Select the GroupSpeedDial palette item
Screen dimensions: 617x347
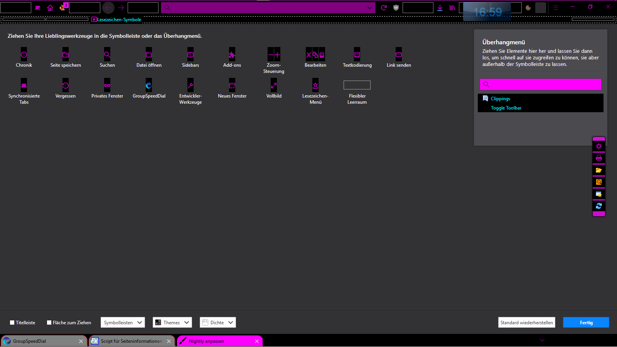(149, 86)
